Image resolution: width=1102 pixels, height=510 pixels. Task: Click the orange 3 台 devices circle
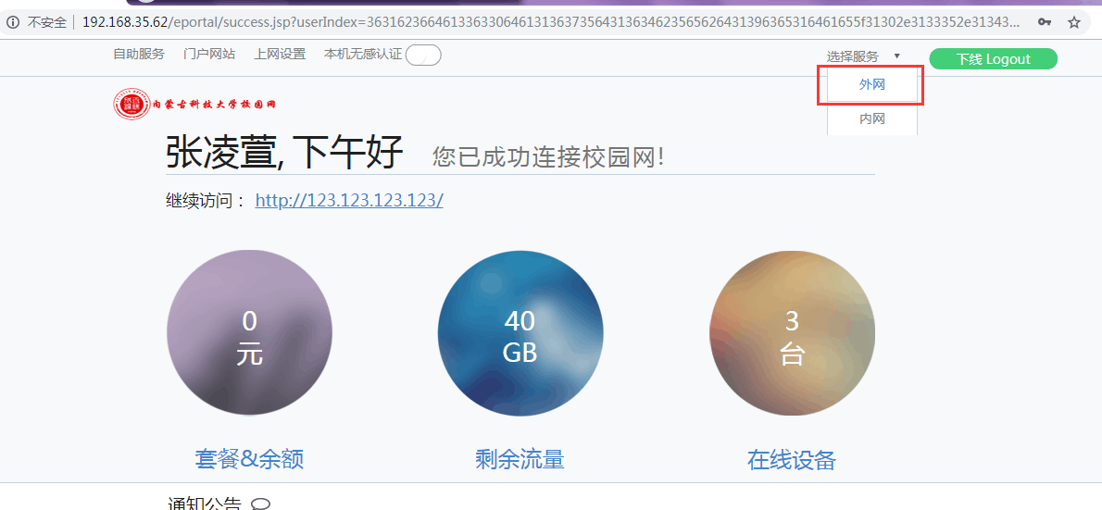click(x=792, y=333)
